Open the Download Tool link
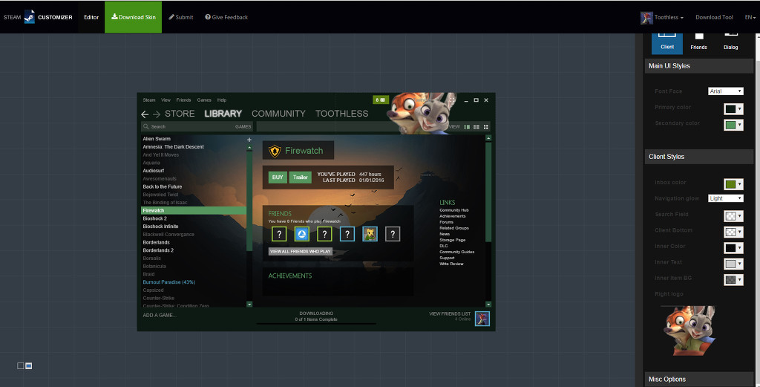760x387 pixels. pos(714,18)
